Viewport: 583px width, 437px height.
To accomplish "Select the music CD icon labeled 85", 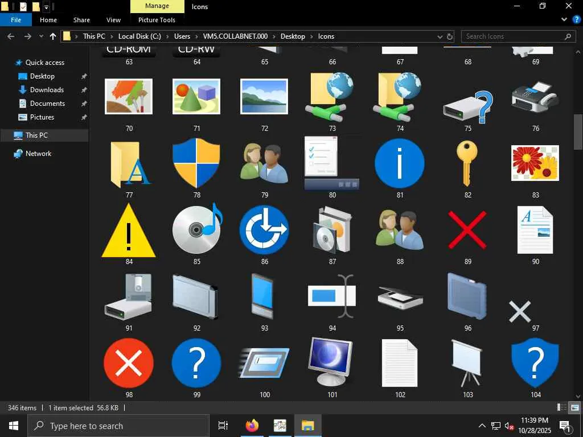I will [198, 229].
